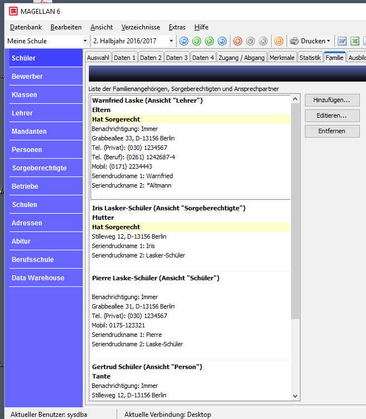
Task: Click the family list scrollbar down arrow
Action: pyautogui.click(x=295, y=396)
